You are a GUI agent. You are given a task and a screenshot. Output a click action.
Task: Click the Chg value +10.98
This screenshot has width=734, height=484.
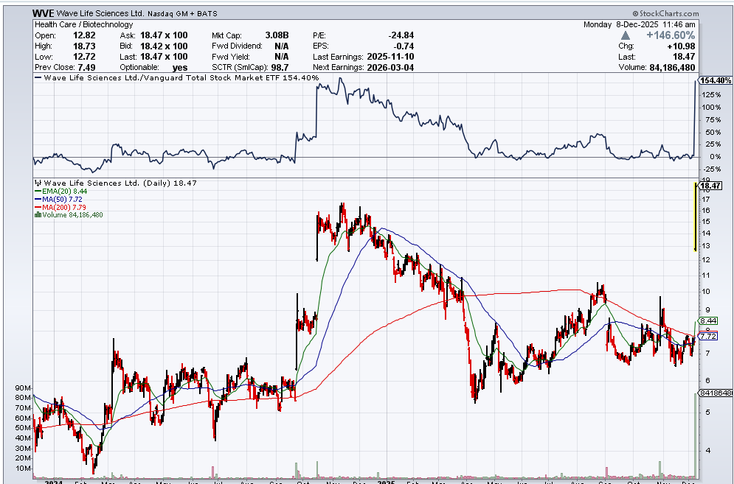[x=682, y=46]
